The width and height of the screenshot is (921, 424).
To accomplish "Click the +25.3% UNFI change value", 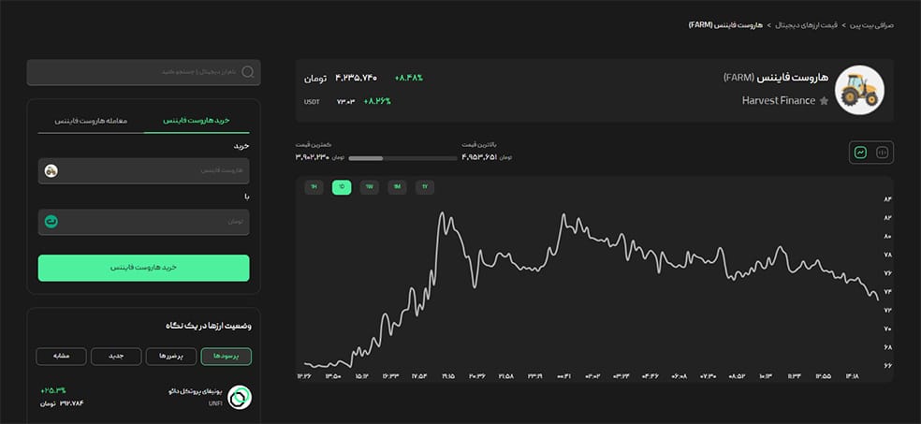I will coord(52,390).
